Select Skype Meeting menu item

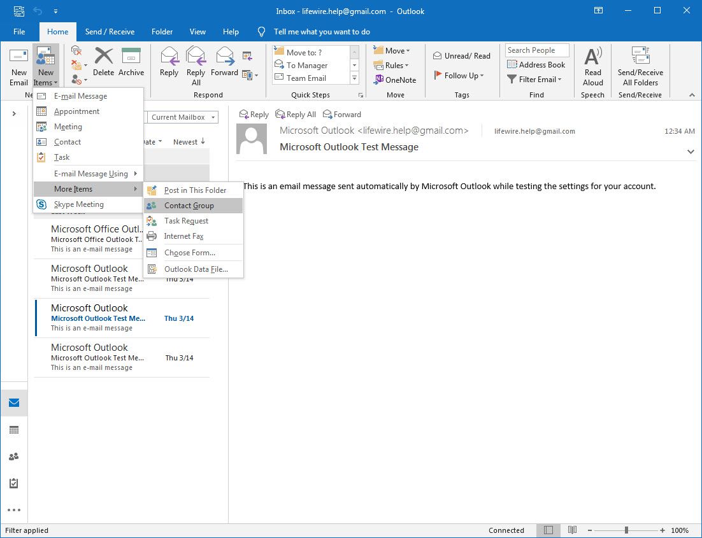(x=88, y=204)
